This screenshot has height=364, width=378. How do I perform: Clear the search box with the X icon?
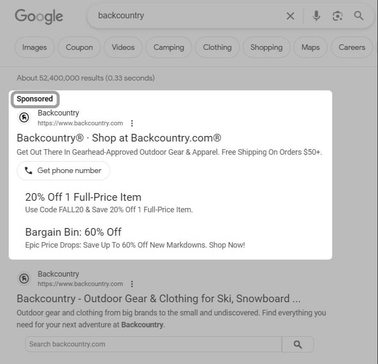click(x=290, y=16)
